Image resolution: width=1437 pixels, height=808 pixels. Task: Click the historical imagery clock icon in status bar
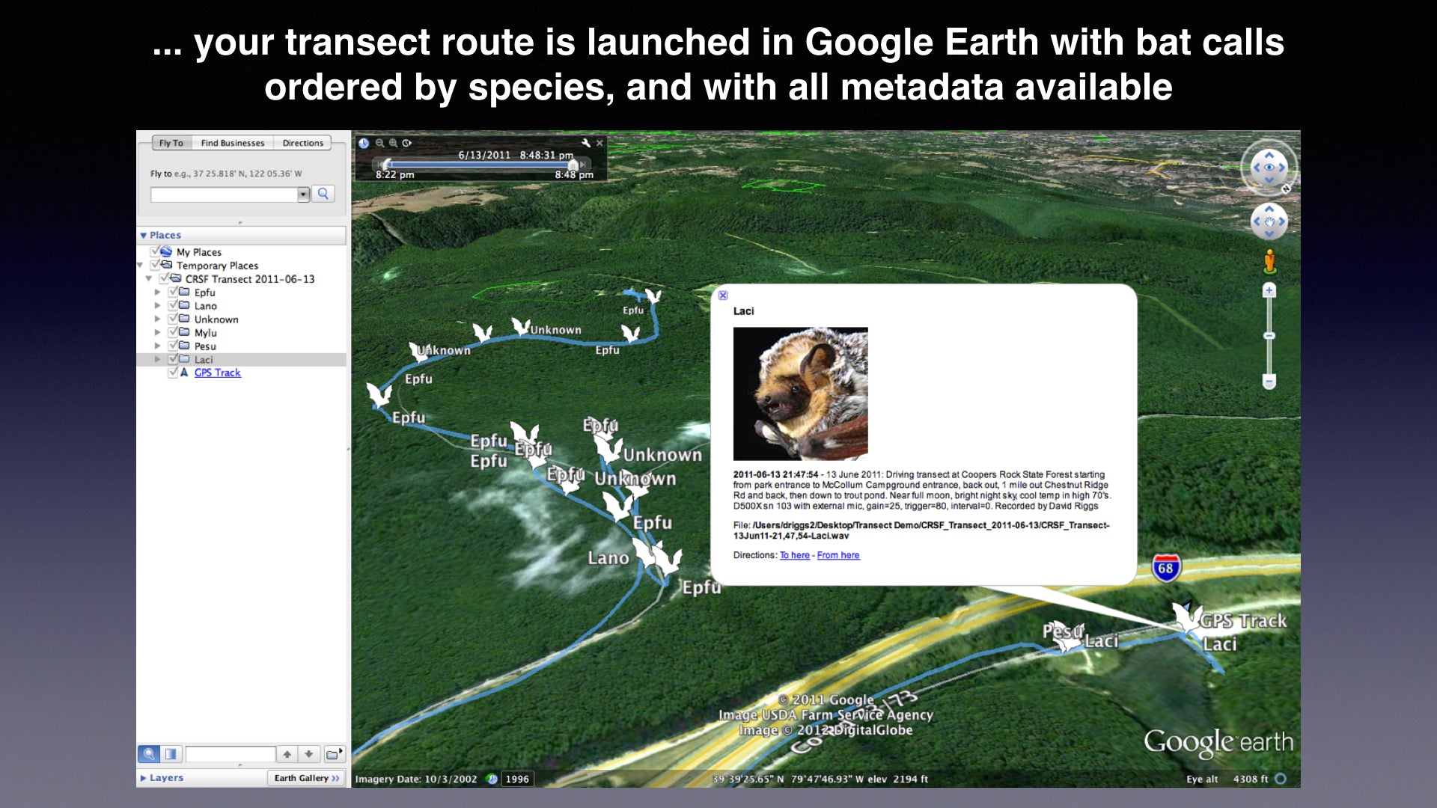(x=492, y=779)
